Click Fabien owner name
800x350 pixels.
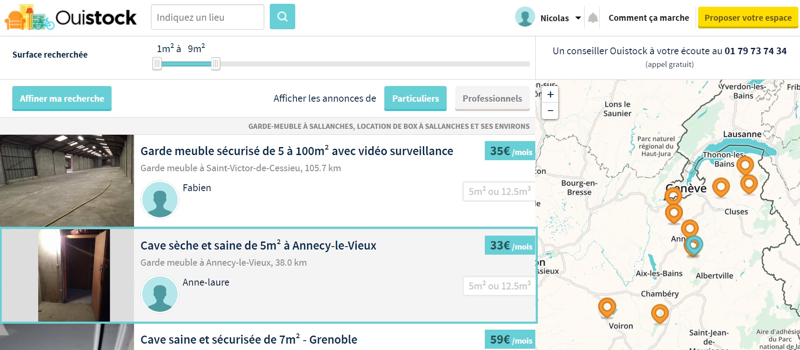[197, 188]
